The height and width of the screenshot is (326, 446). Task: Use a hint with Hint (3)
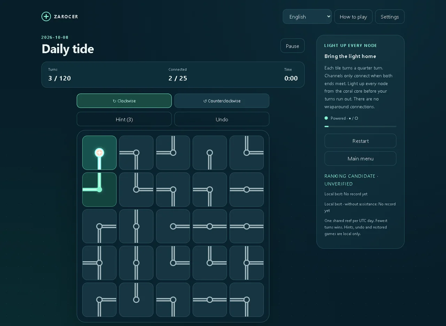124,119
